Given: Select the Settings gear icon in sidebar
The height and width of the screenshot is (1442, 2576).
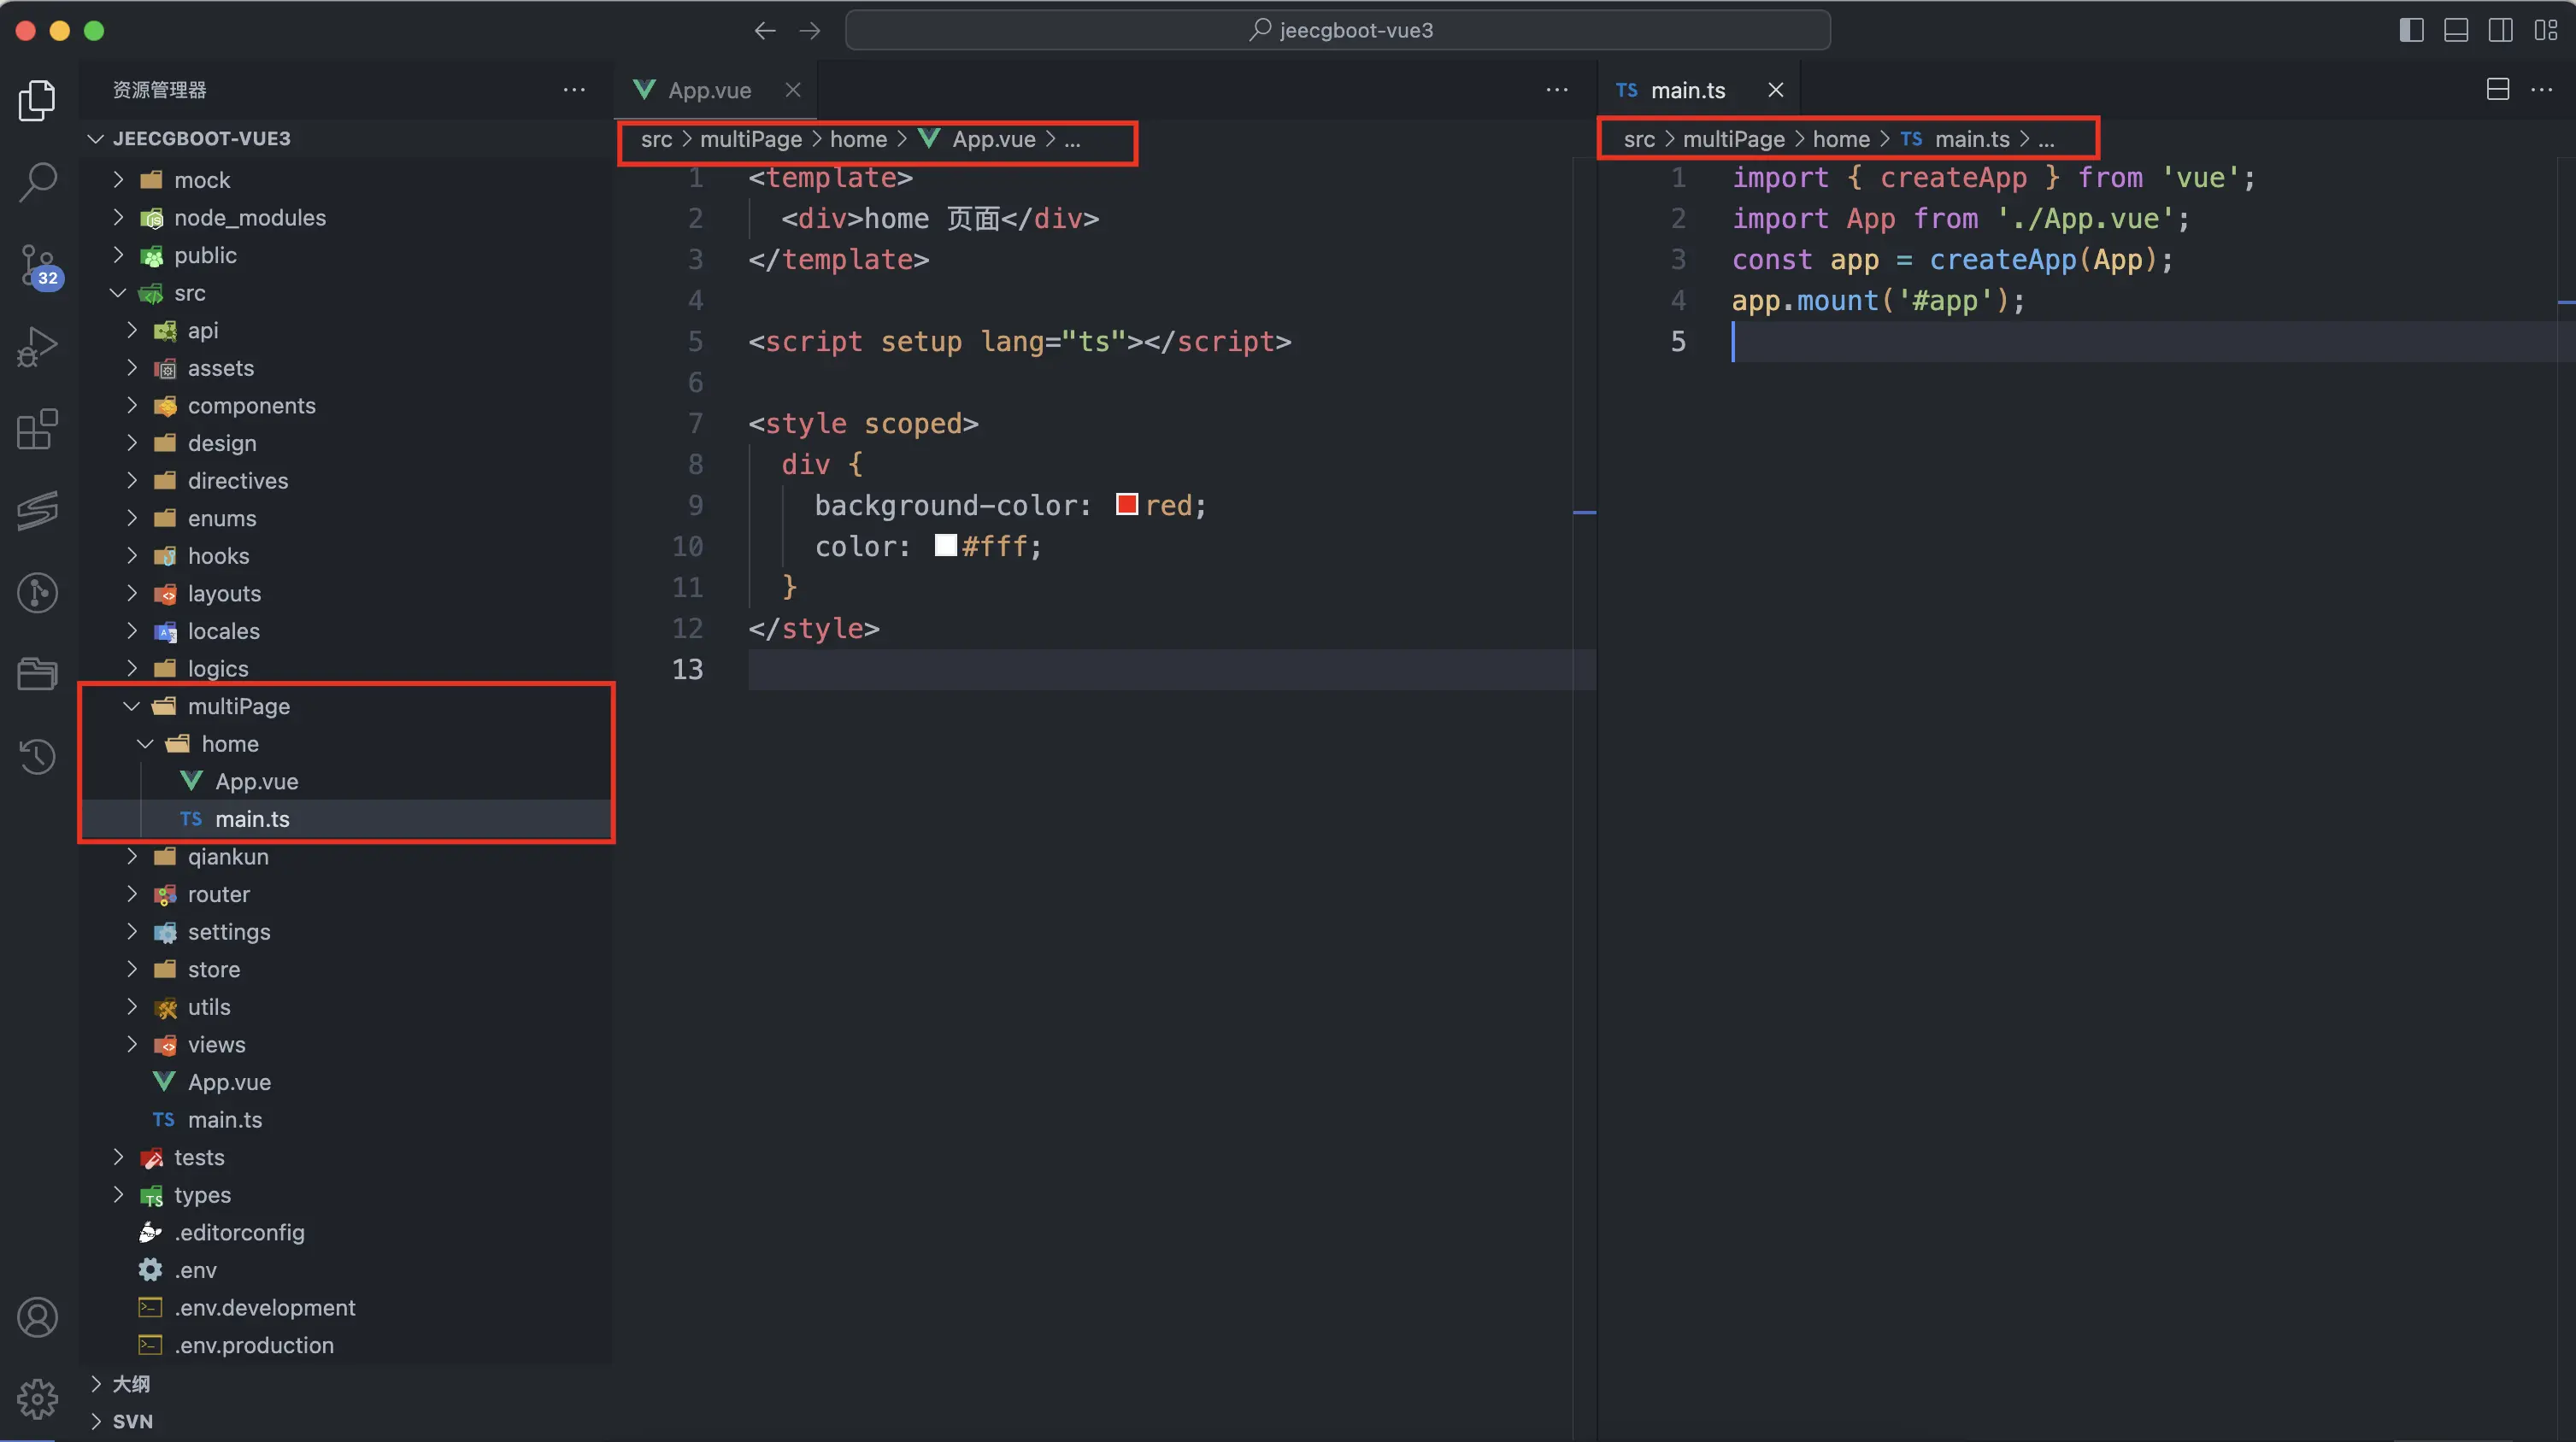Looking at the screenshot, I should pyautogui.click(x=39, y=1399).
